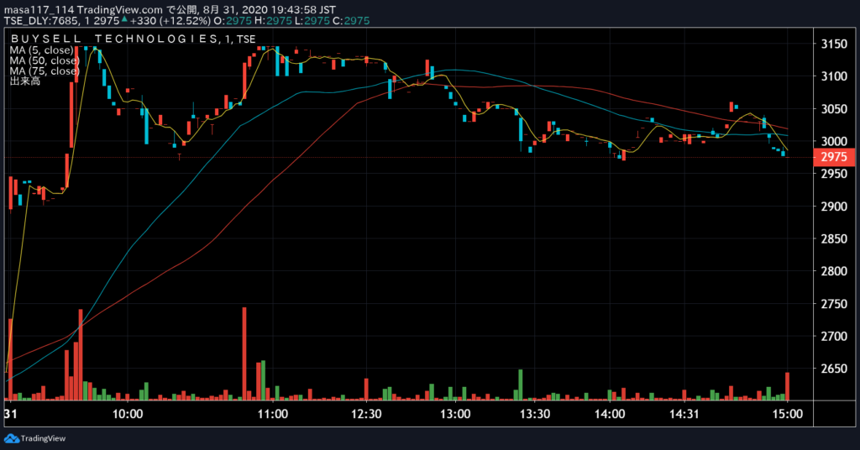Click the 3050 price axis label
The width and height of the screenshot is (860, 450).
834,108
